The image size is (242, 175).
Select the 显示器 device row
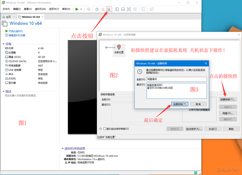(x=31, y=83)
